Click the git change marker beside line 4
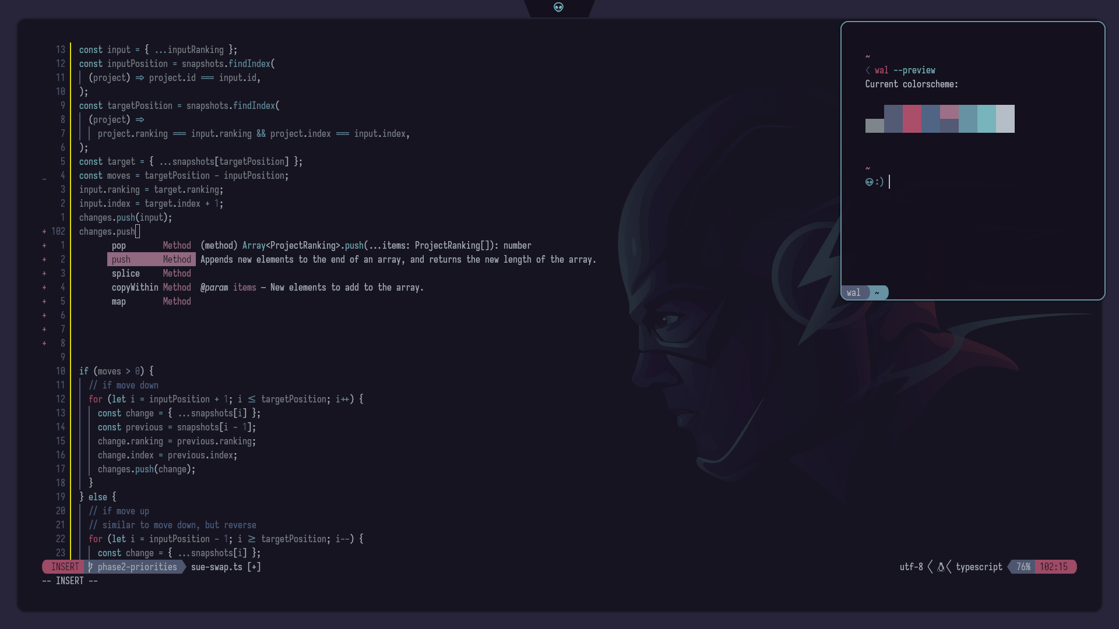The width and height of the screenshot is (1119, 629). [x=44, y=179]
